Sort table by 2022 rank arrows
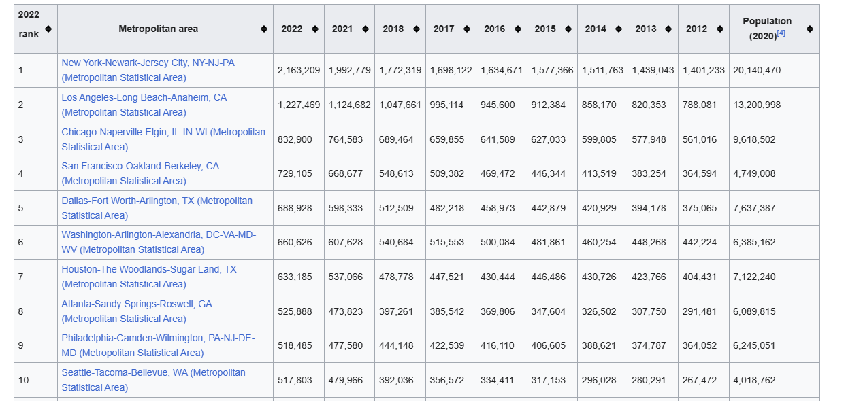The height and width of the screenshot is (401, 846). pyautogui.click(x=48, y=29)
